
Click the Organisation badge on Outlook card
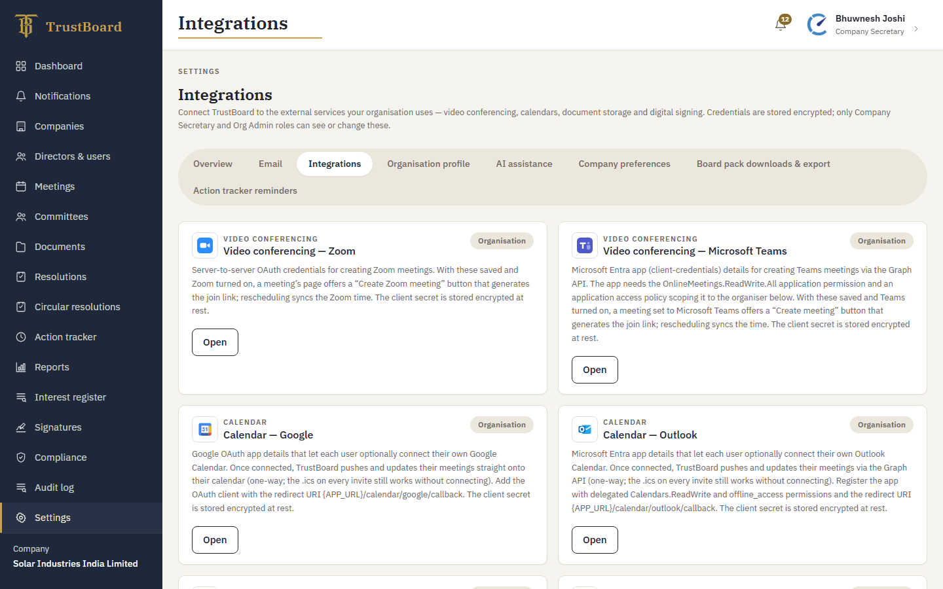[881, 425]
